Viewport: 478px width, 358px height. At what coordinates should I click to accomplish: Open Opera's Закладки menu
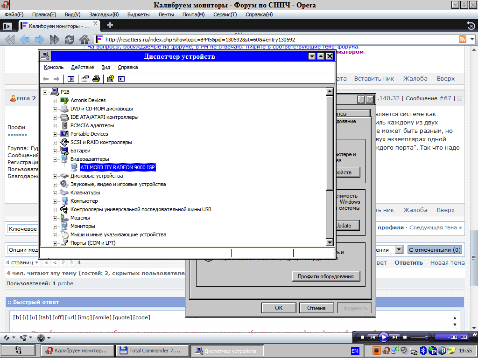pos(104,14)
